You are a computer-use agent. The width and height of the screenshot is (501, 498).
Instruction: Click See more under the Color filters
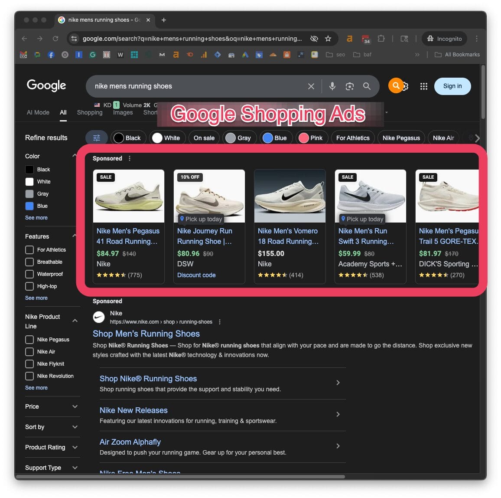[x=36, y=217]
